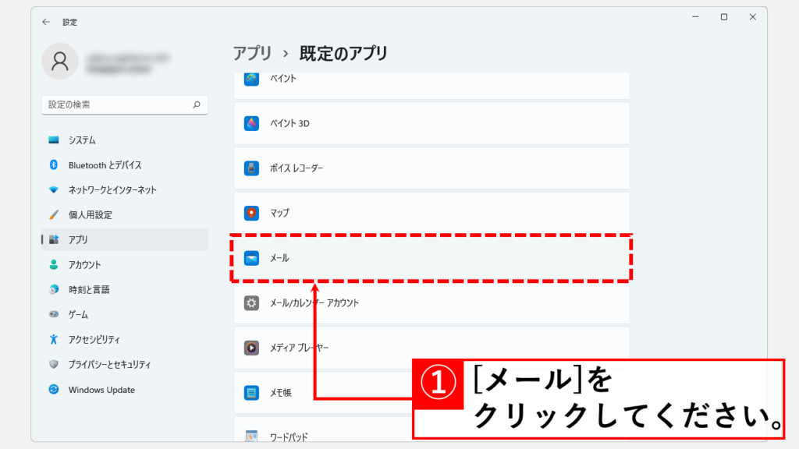Image resolution: width=799 pixels, height=449 pixels.
Task: Choose the マップ app icon
Action: (x=251, y=213)
